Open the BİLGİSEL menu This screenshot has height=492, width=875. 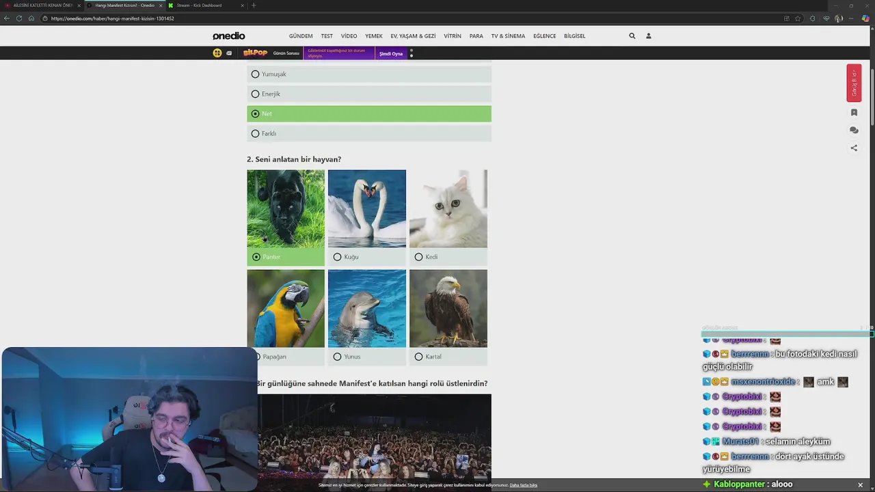coord(575,36)
